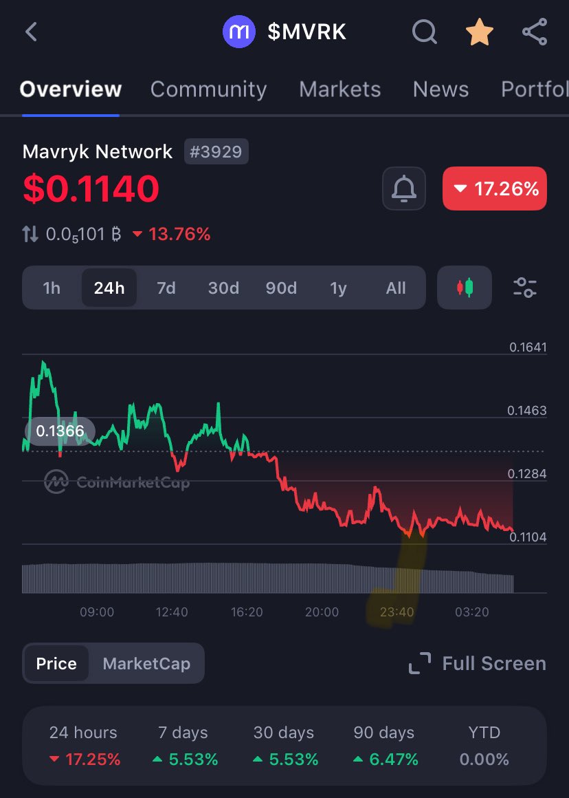
Task: Tap the YTD 0.00% stat
Action: [x=484, y=746]
